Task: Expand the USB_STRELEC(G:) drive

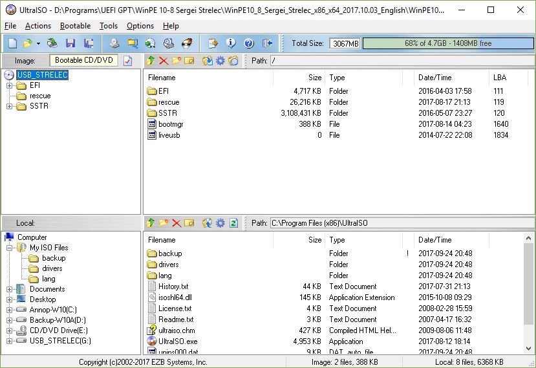Action: pyautogui.click(x=10, y=341)
